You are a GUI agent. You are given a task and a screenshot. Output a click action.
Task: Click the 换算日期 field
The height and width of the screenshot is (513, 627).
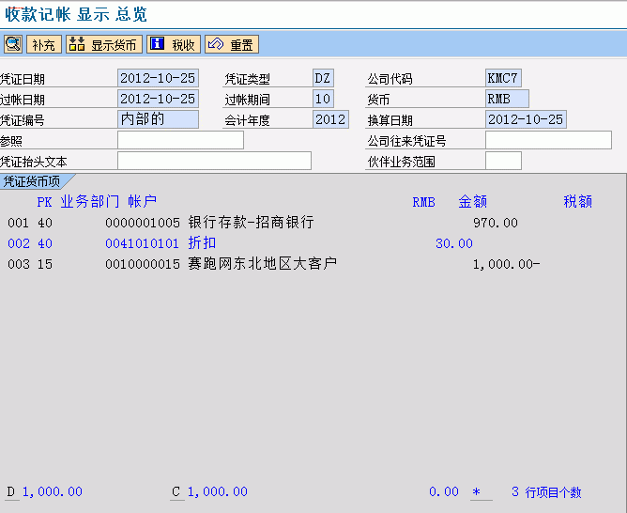coord(526,119)
